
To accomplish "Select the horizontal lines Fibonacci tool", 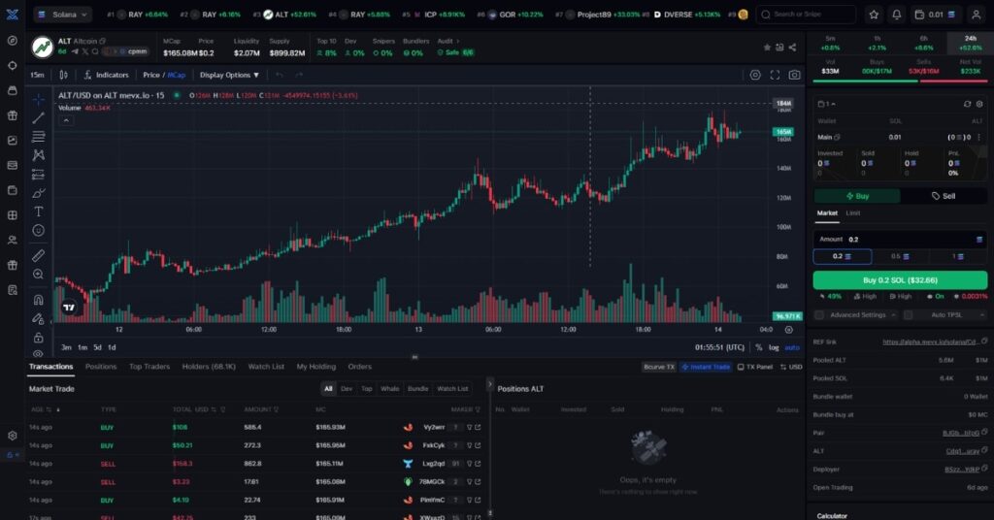I will (x=39, y=136).
